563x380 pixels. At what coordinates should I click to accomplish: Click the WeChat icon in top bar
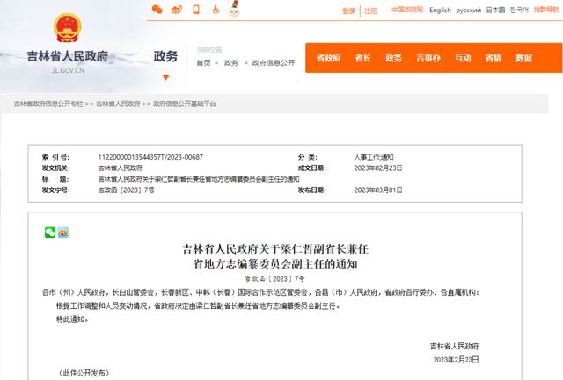pos(157,10)
